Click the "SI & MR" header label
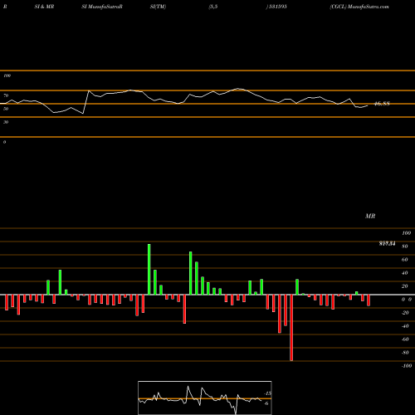This screenshot has height=415, width=415. coord(44,7)
